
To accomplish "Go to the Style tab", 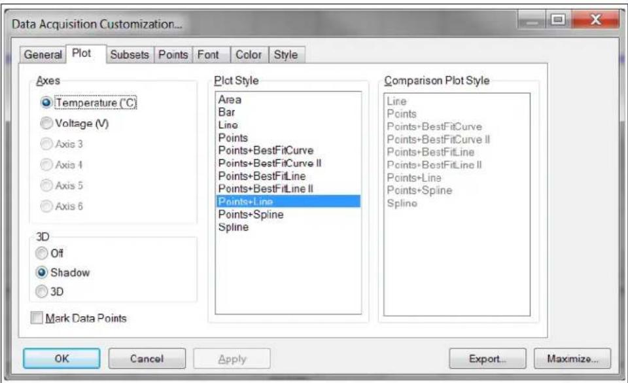I will (x=287, y=54).
